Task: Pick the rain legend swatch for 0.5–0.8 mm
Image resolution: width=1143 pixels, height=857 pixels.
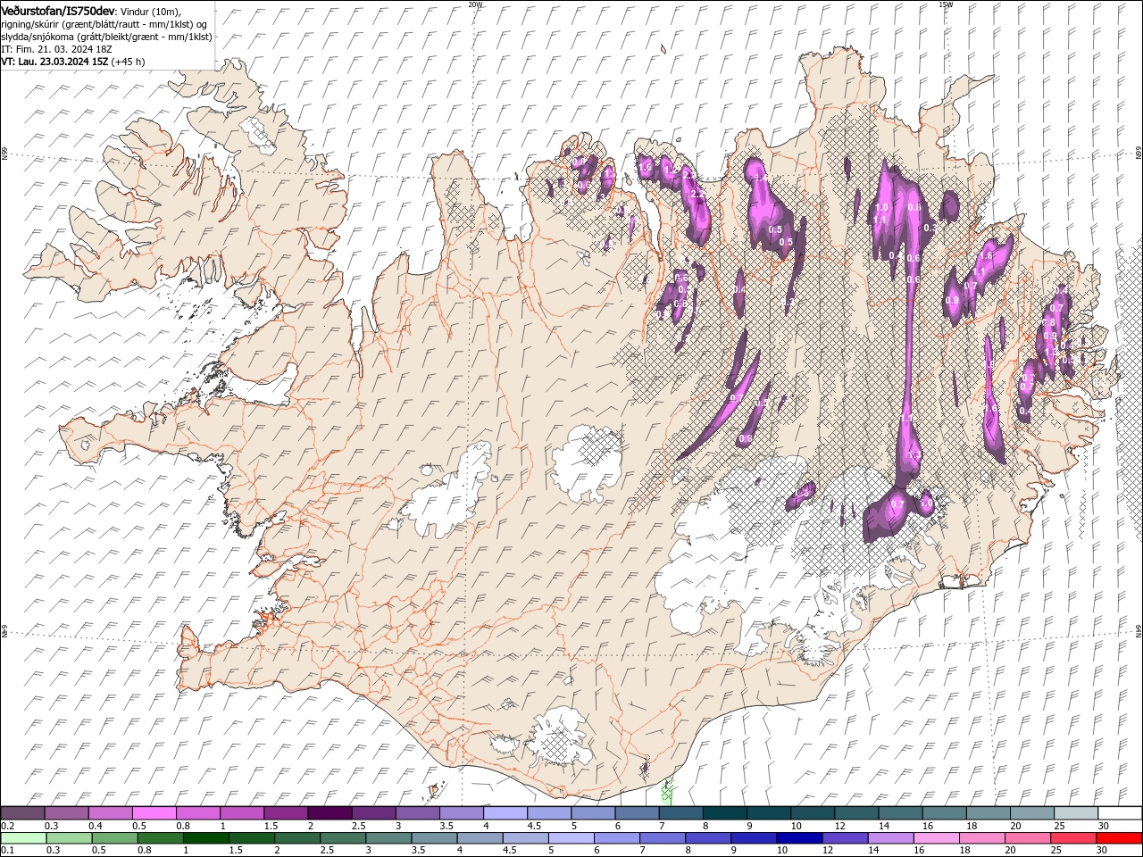Action: [114, 838]
